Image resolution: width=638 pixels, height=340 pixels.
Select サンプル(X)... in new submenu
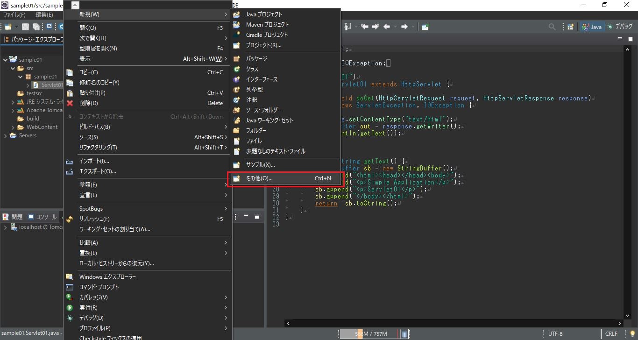point(287,165)
